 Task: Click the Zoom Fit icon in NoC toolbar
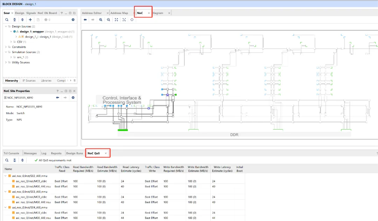click(x=117, y=20)
